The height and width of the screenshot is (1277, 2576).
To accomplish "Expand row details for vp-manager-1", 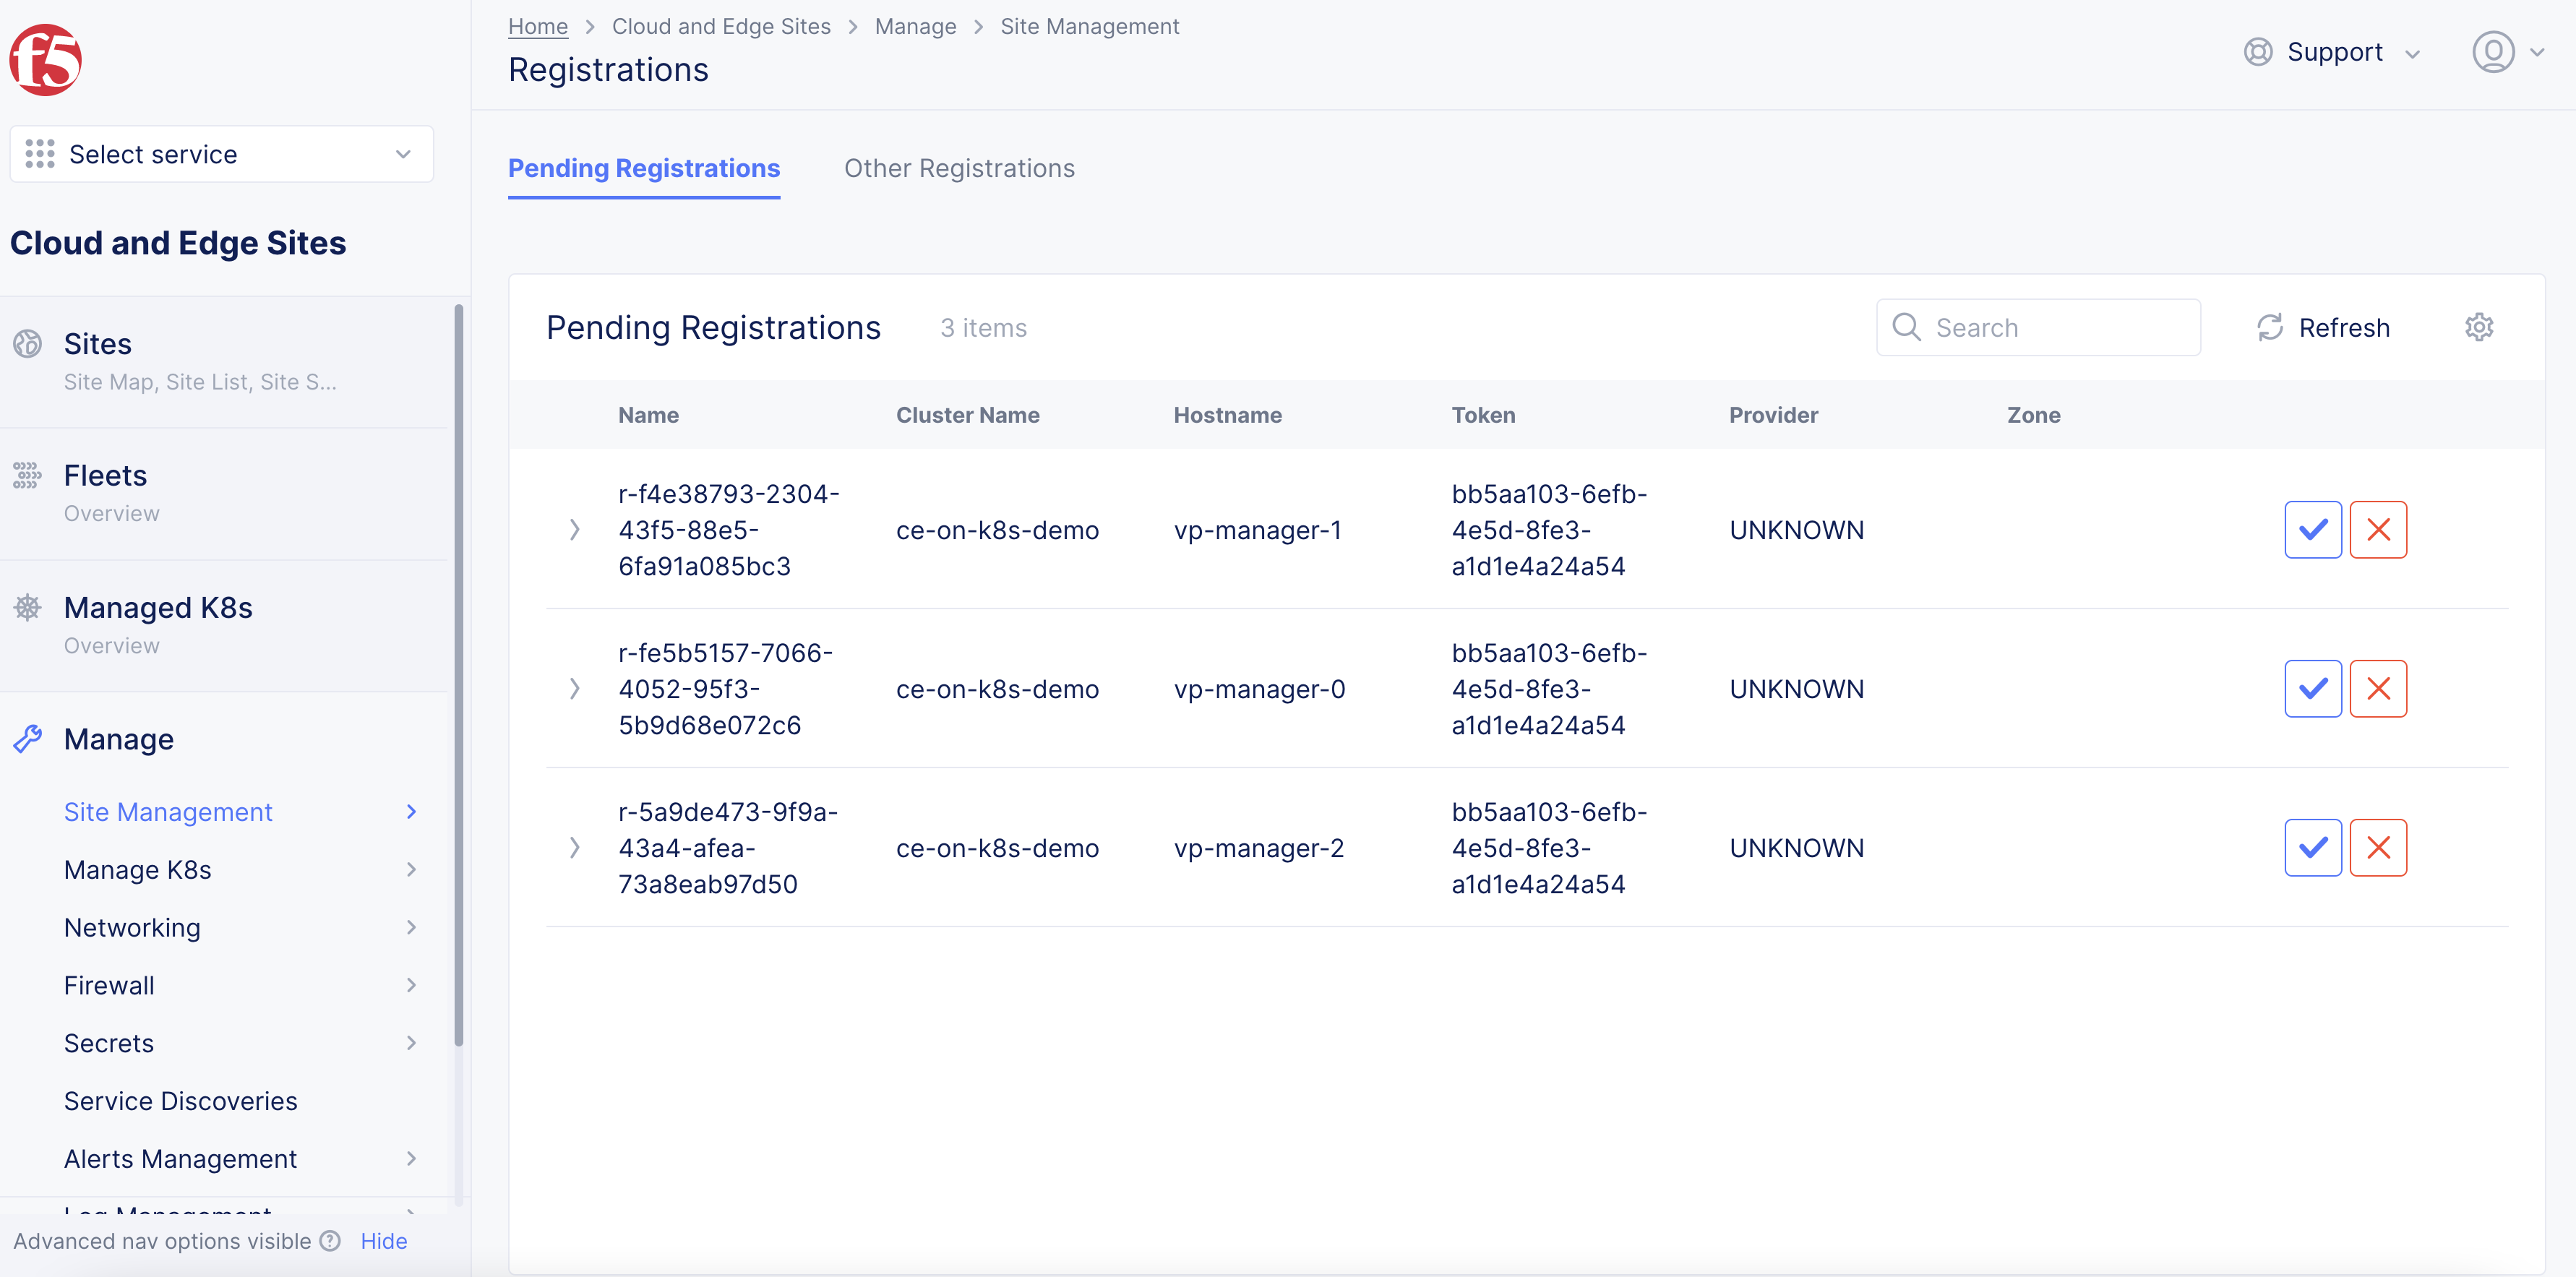I will 574,530.
